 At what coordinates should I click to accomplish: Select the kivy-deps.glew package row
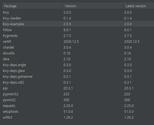click(x=78, y=71)
